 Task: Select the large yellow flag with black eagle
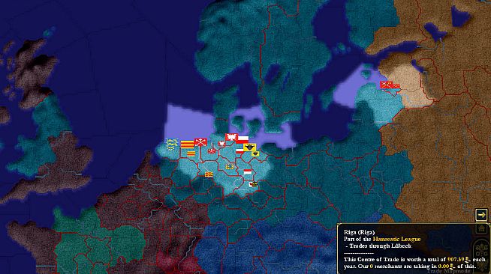click(x=249, y=147)
